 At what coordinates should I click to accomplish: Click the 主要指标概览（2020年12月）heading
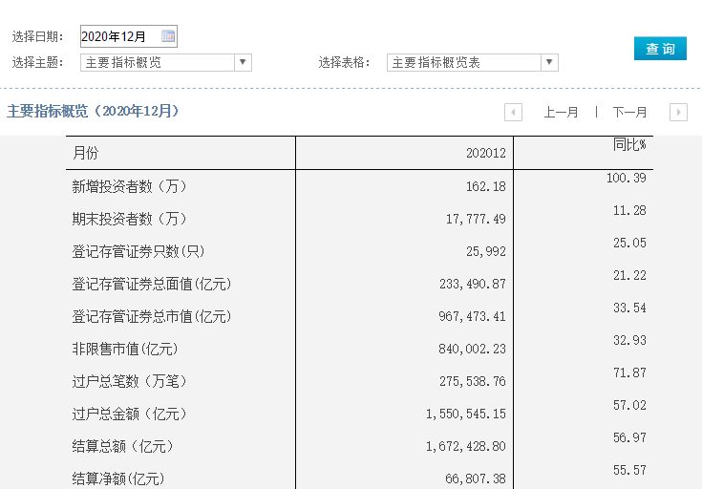point(94,111)
